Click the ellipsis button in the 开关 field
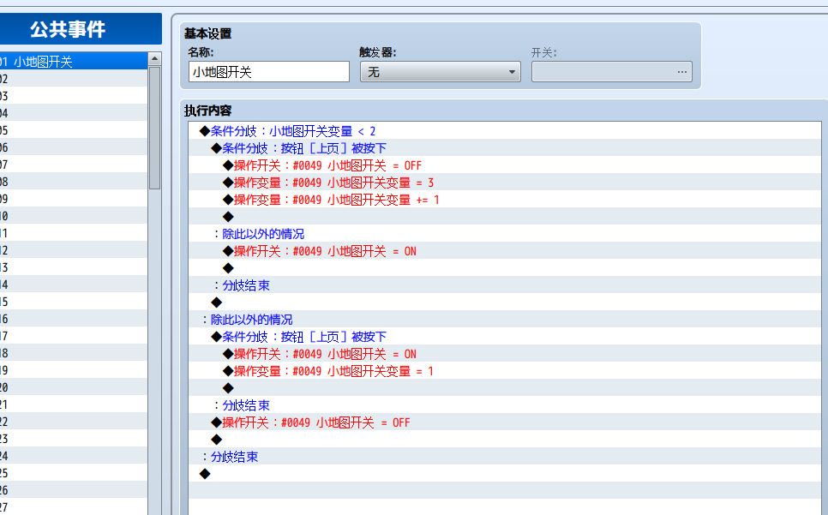Screen dimensions: 828x515 click(x=681, y=72)
